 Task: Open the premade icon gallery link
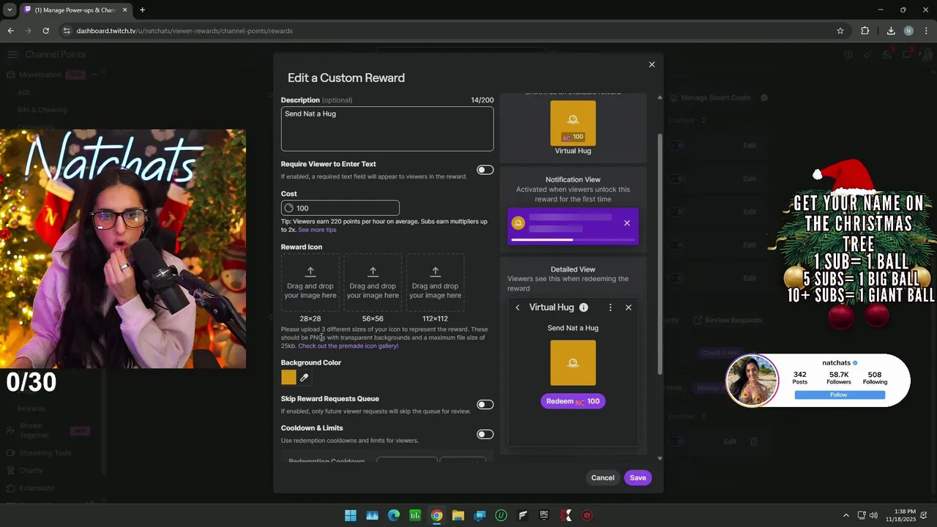[x=348, y=346]
